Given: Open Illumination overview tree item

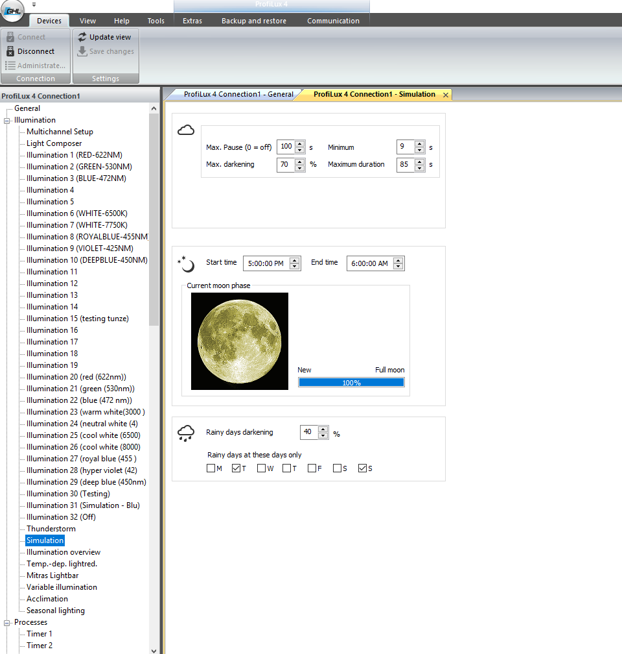Looking at the screenshot, I should 63,551.
